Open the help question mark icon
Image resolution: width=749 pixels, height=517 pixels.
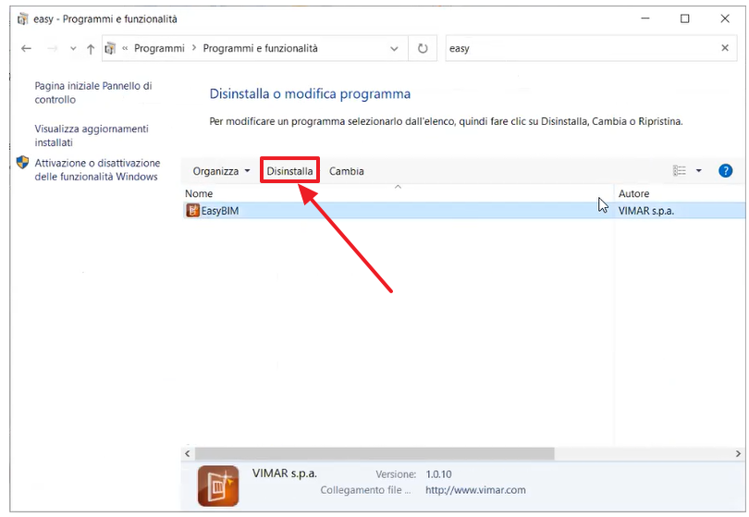coord(725,170)
